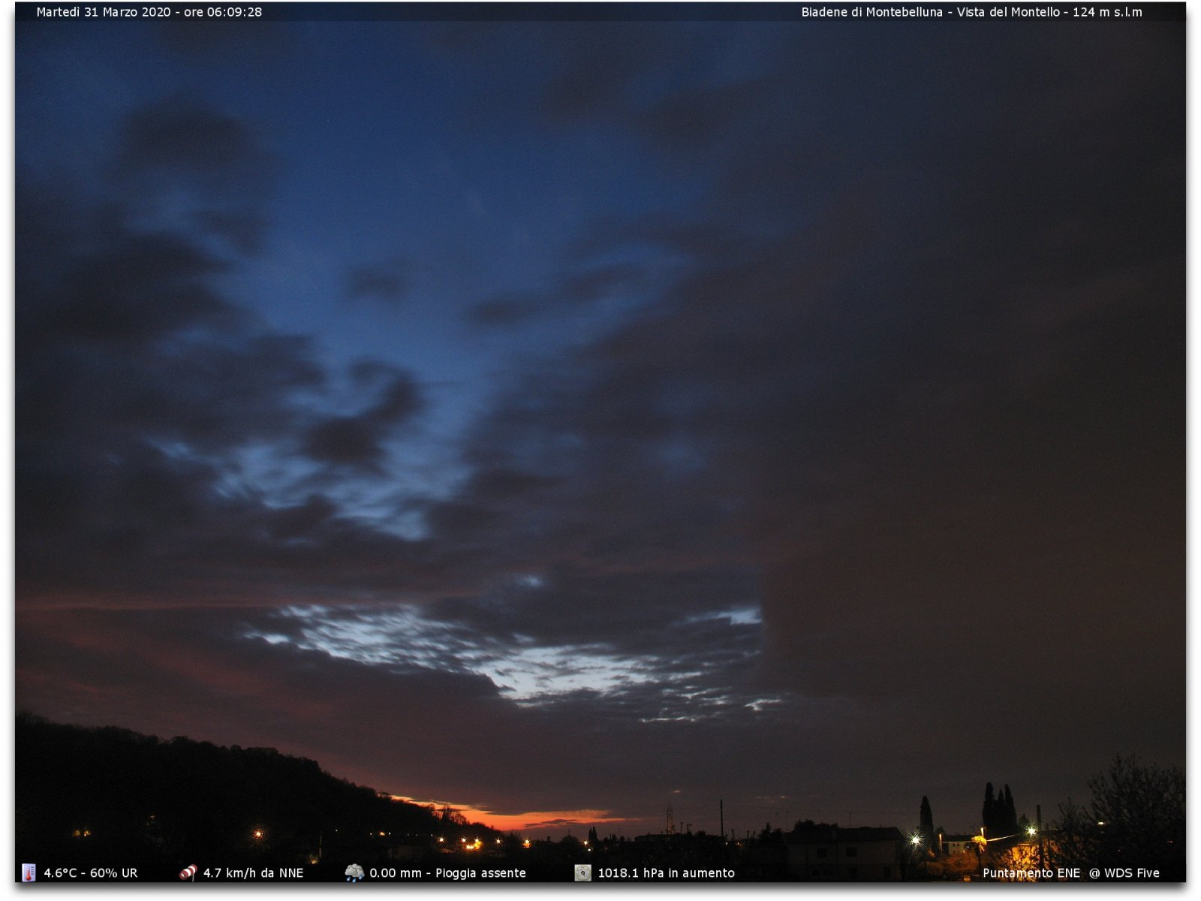The height and width of the screenshot is (901, 1201).
Task: Click the rain cloud icon beside 0.00 mm
Action: click(354, 872)
